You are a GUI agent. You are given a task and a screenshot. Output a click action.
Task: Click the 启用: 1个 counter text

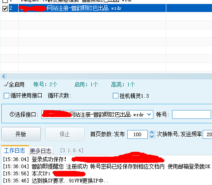click(86, 84)
